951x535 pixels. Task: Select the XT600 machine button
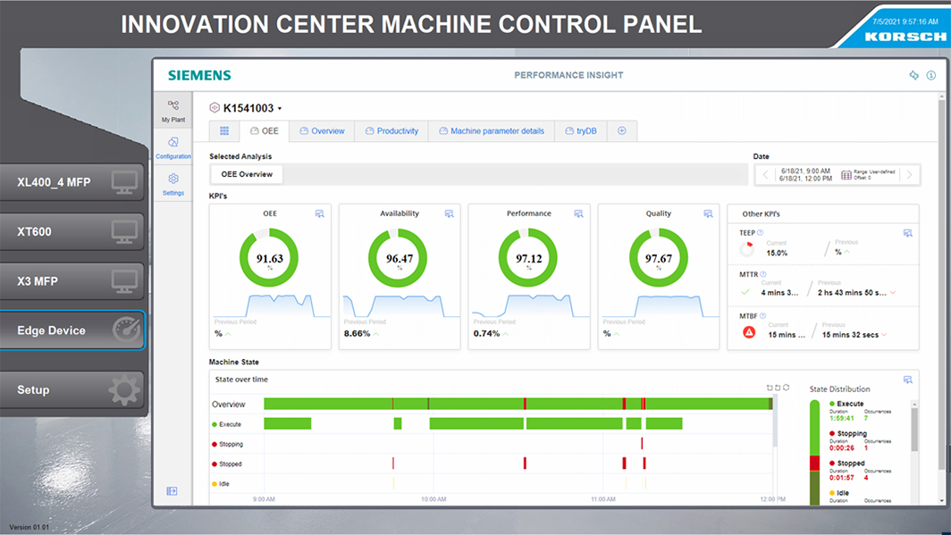coord(72,231)
